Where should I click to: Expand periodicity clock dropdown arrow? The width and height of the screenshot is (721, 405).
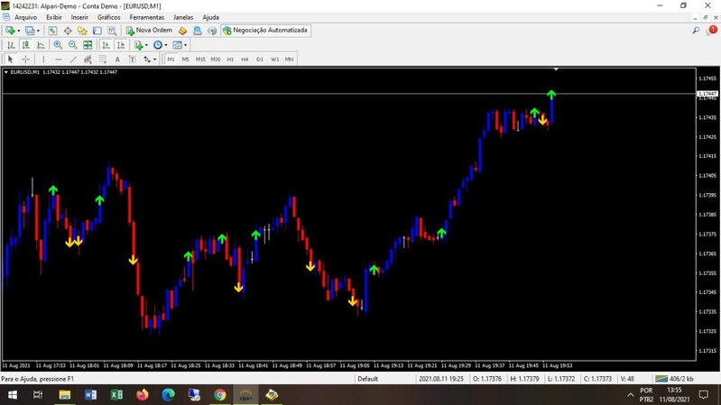pos(166,45)
